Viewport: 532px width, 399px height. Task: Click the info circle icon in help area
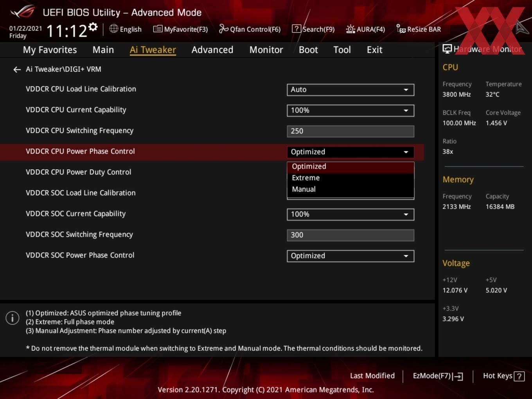13,318
